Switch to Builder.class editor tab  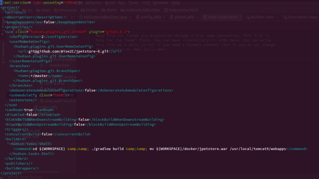[262, 17]
